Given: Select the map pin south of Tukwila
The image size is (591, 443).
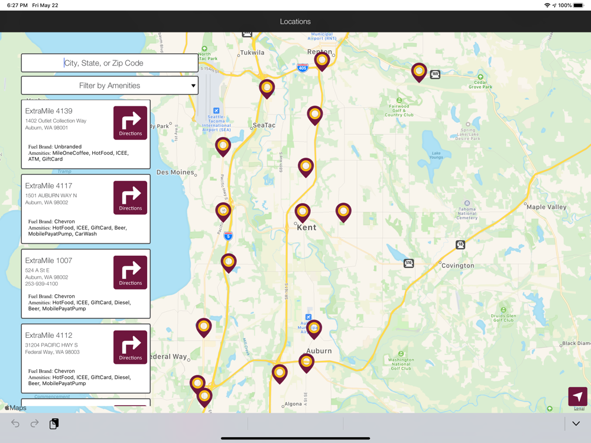Looking at the screenshot, I should (267, 89).
